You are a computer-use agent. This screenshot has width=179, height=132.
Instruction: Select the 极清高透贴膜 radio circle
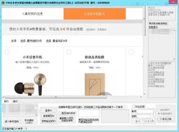click(x=69, y=52)
